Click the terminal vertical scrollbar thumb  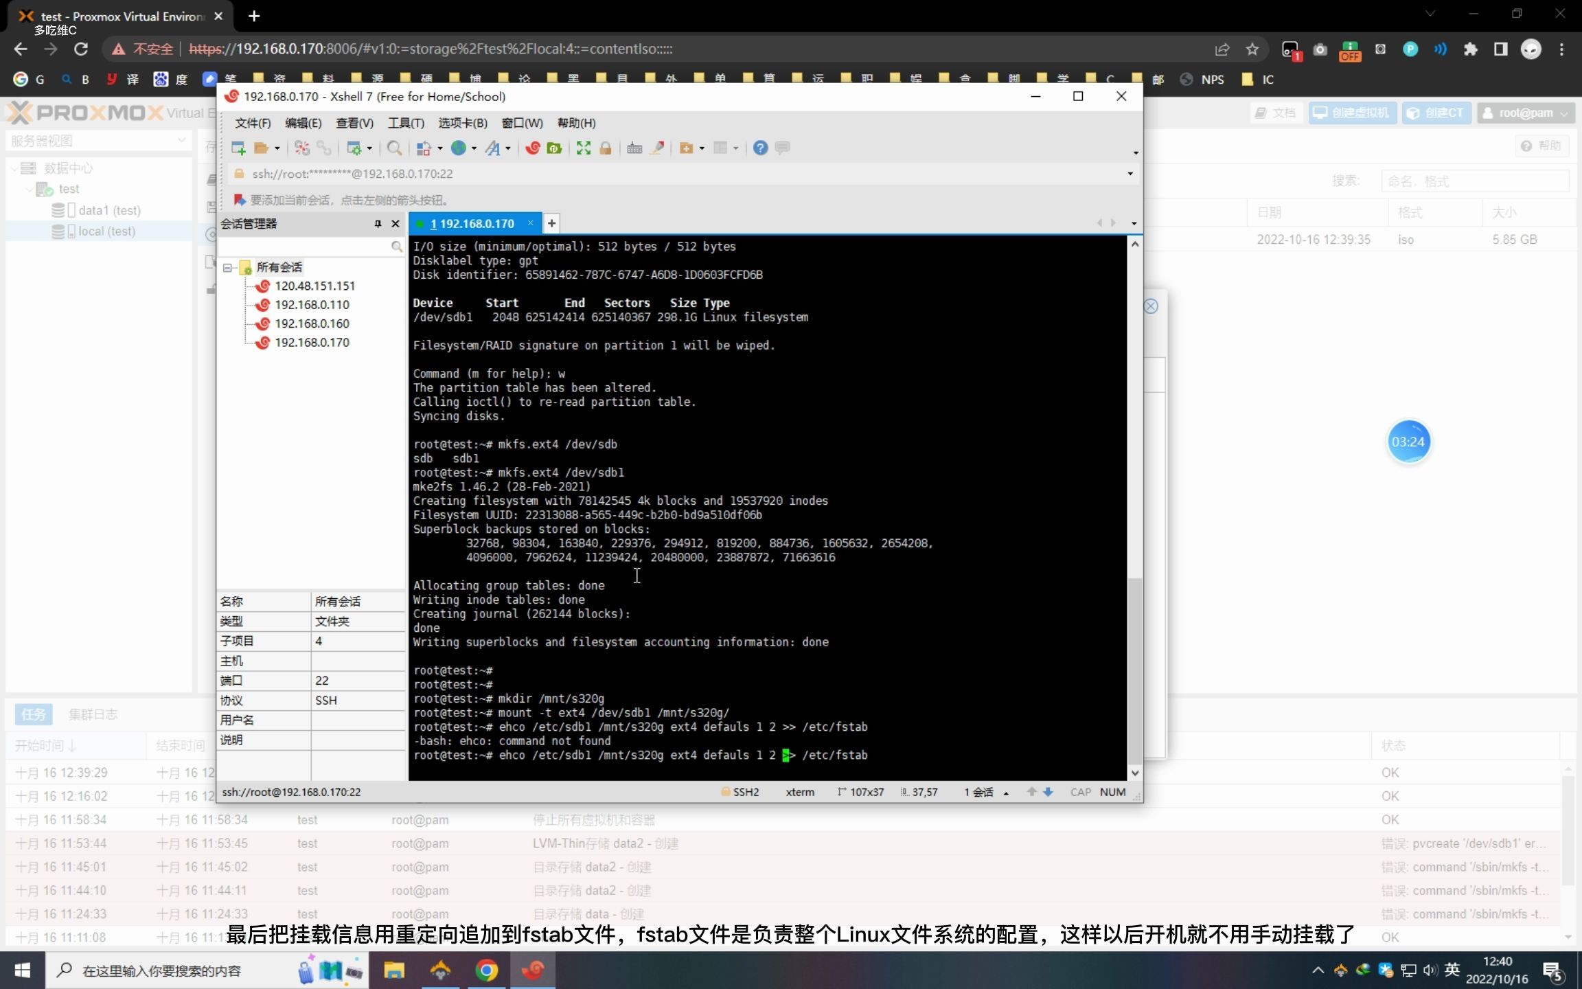pyautogui.click(x=1135, y=672)
